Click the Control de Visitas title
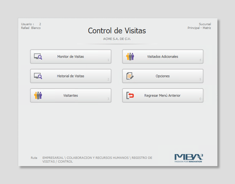This screenshot has width=235, height=184. tap(117, 31)
